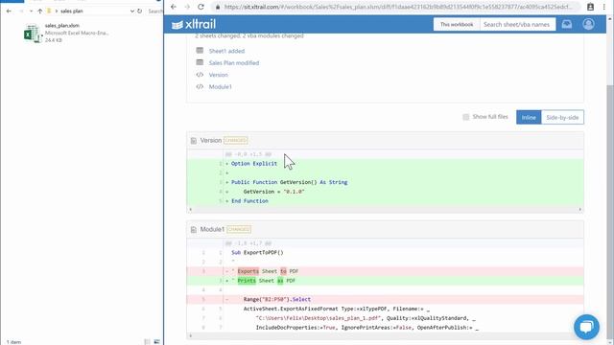
Task: Click browser forward arrow
Action: click(187, 7)
